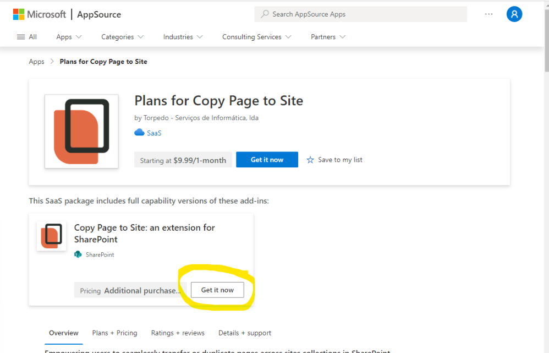This screenshot has height=353, width=549.
Task: Open the user account avatar
Action: click(x=514, y=14)
